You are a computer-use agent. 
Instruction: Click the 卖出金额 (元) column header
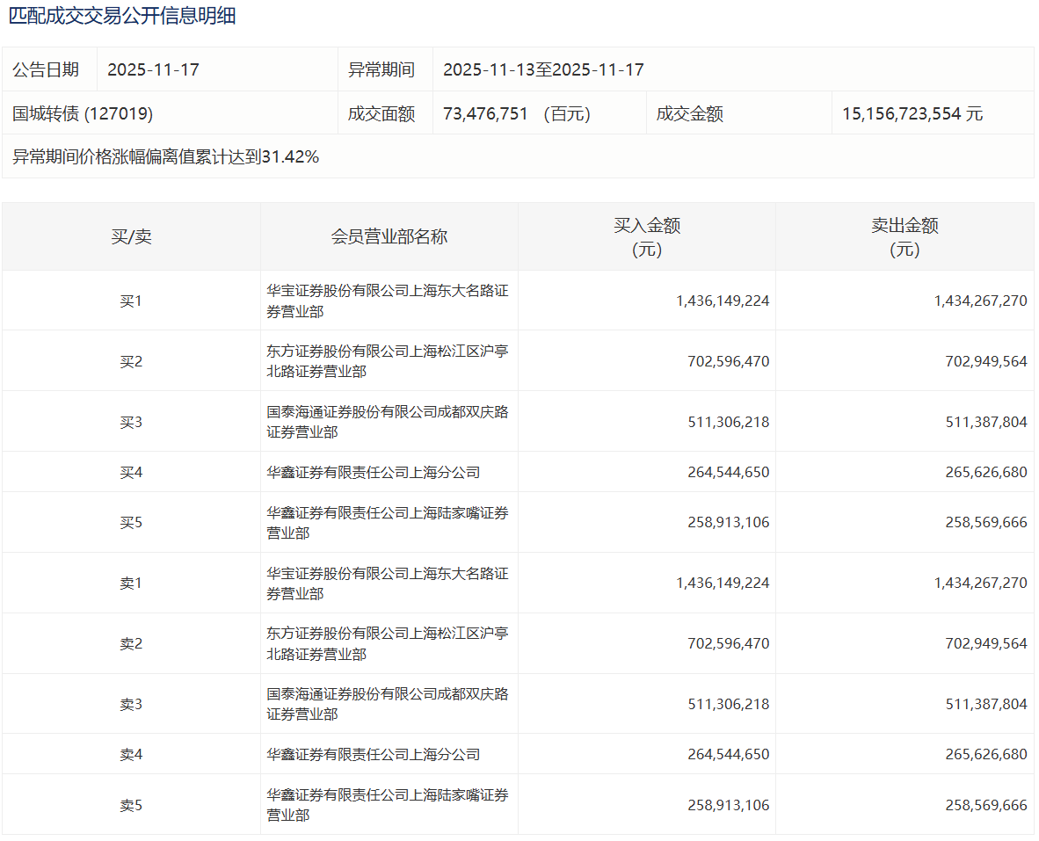pos(905,237)
